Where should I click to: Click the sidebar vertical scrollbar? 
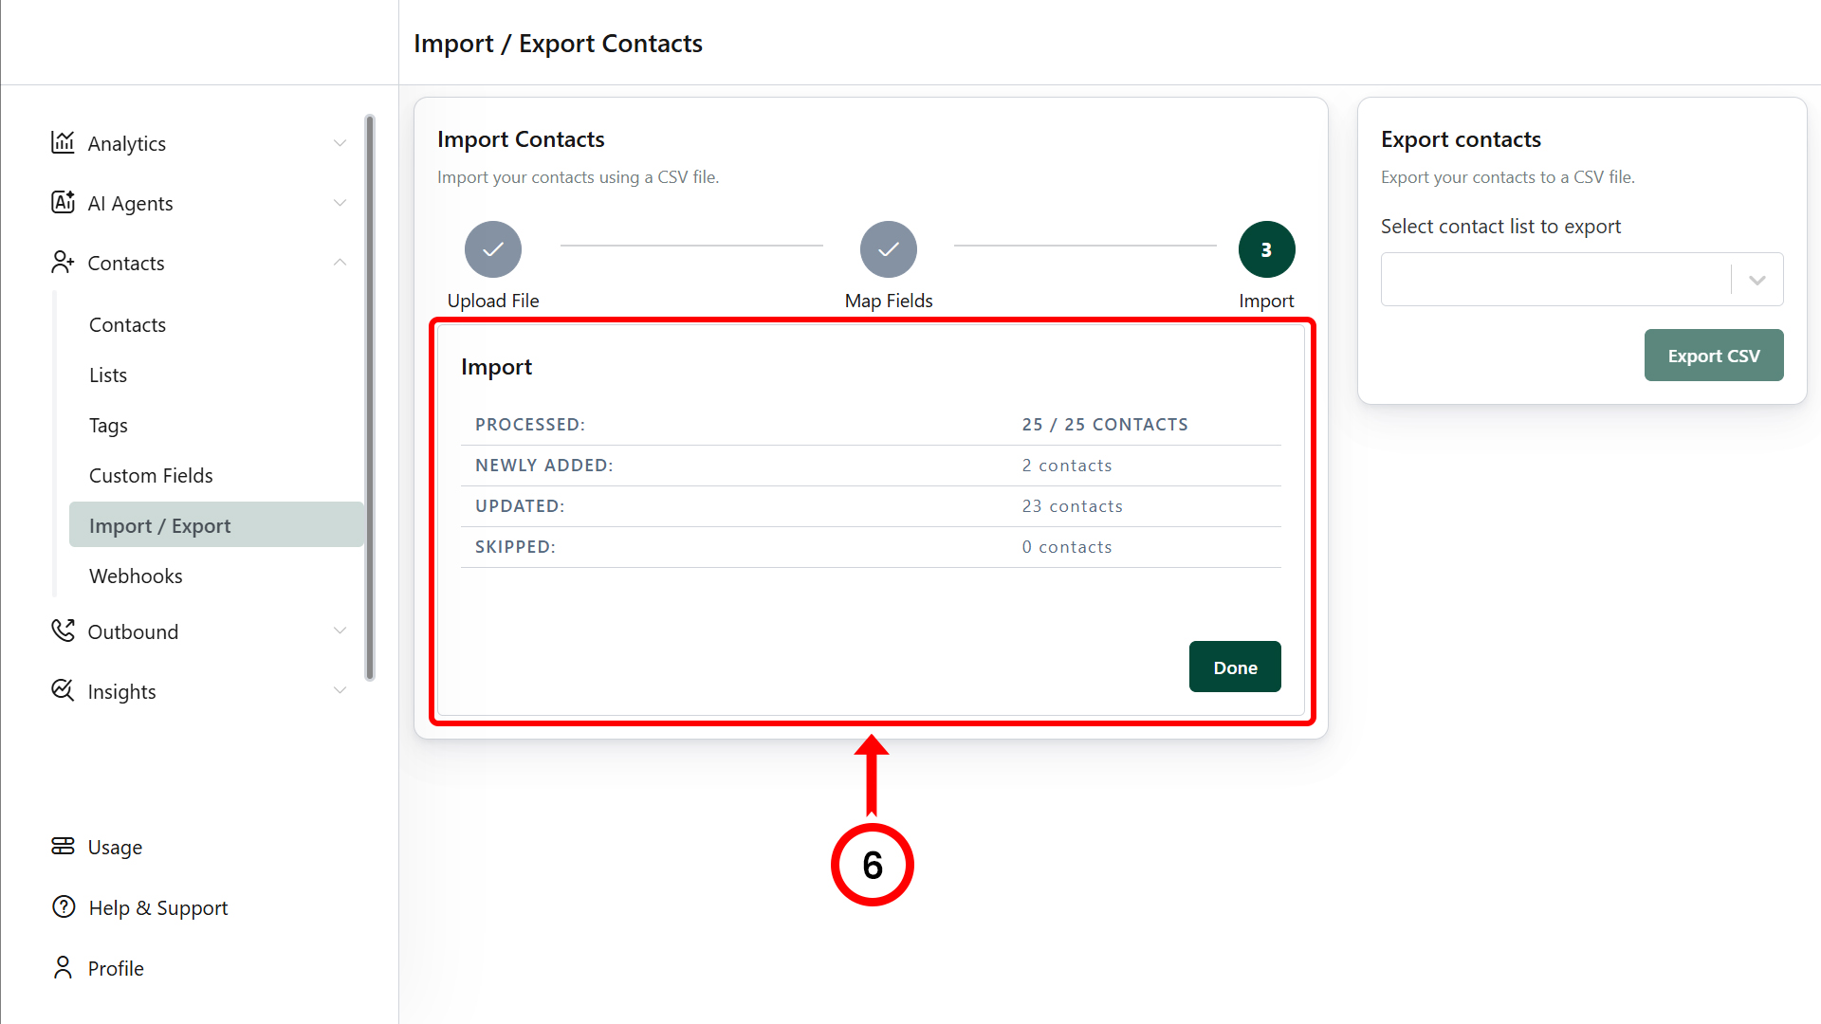click(x=370, y=397)
